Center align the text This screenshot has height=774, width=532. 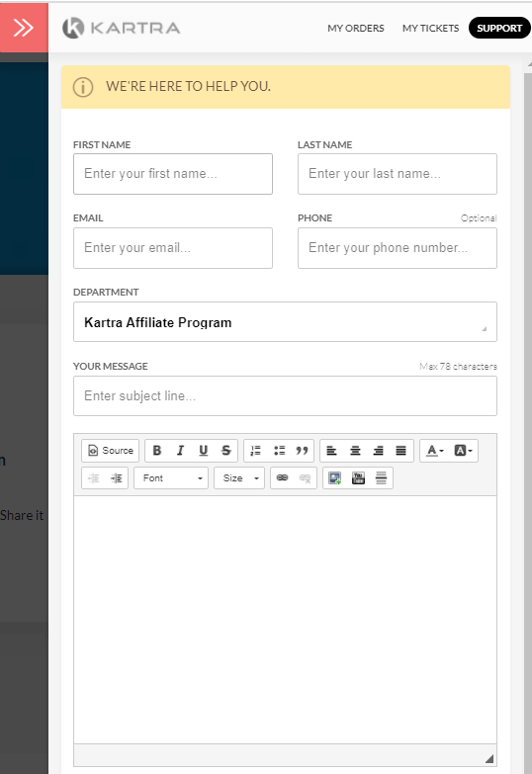click(x=355, y=450)
